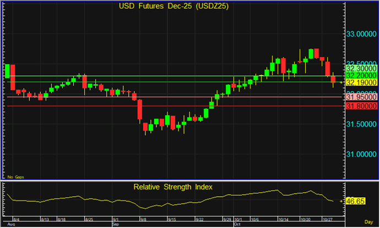Click the 31.00000 price axis label
This screenshot has width=380, height=228.
(x=362, y=154)
